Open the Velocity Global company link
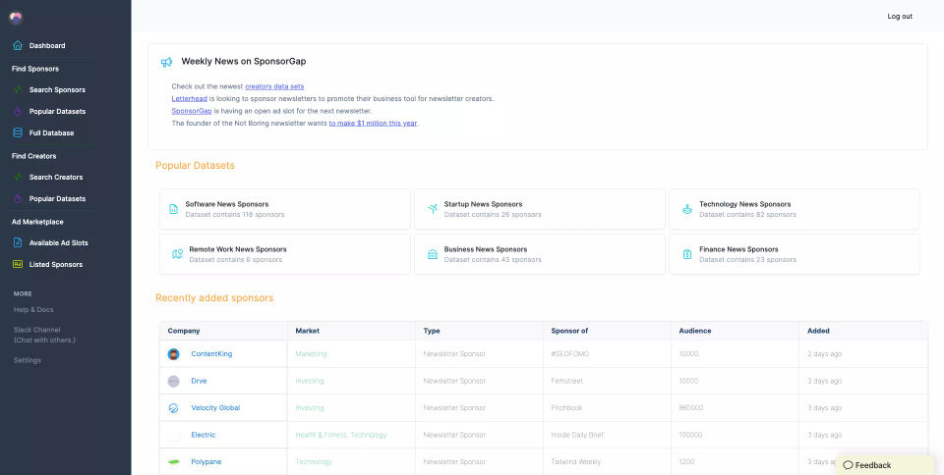The image size is (944, 475). (x=215, y=408)
